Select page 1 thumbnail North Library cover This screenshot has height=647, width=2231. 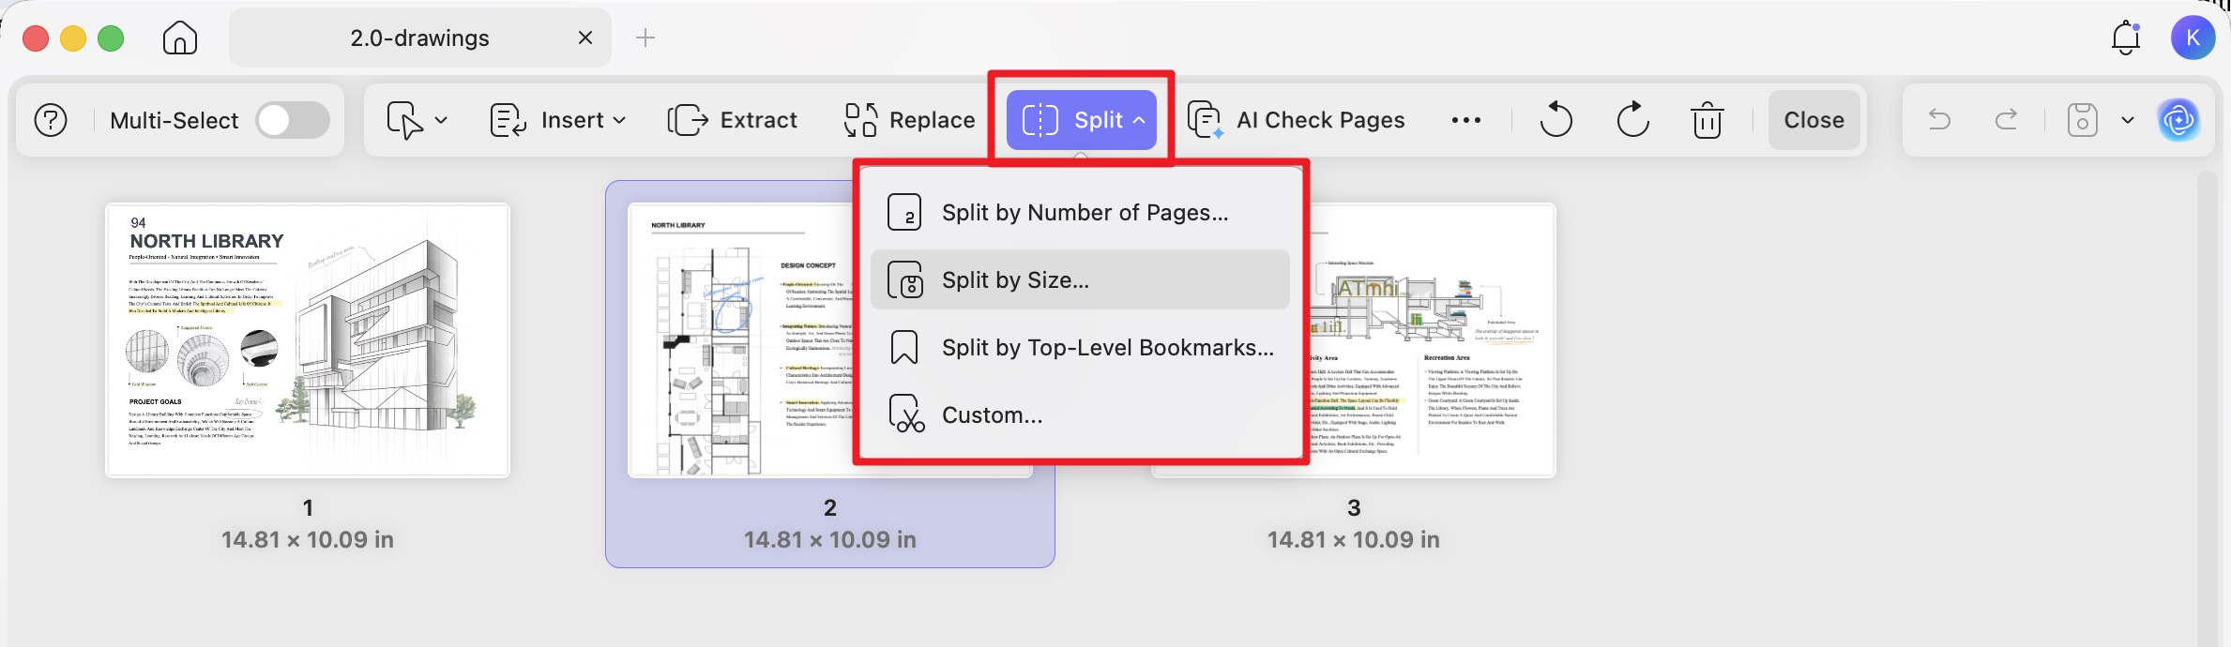(308, 340)
